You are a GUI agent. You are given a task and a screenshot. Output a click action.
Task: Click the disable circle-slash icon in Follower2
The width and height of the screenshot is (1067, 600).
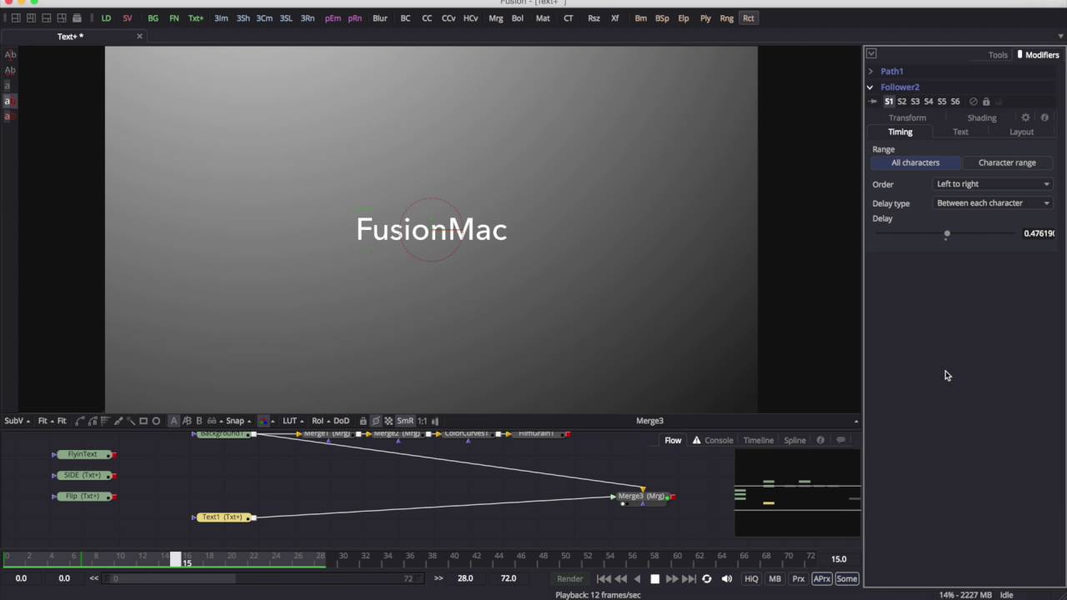pos(973,102)
